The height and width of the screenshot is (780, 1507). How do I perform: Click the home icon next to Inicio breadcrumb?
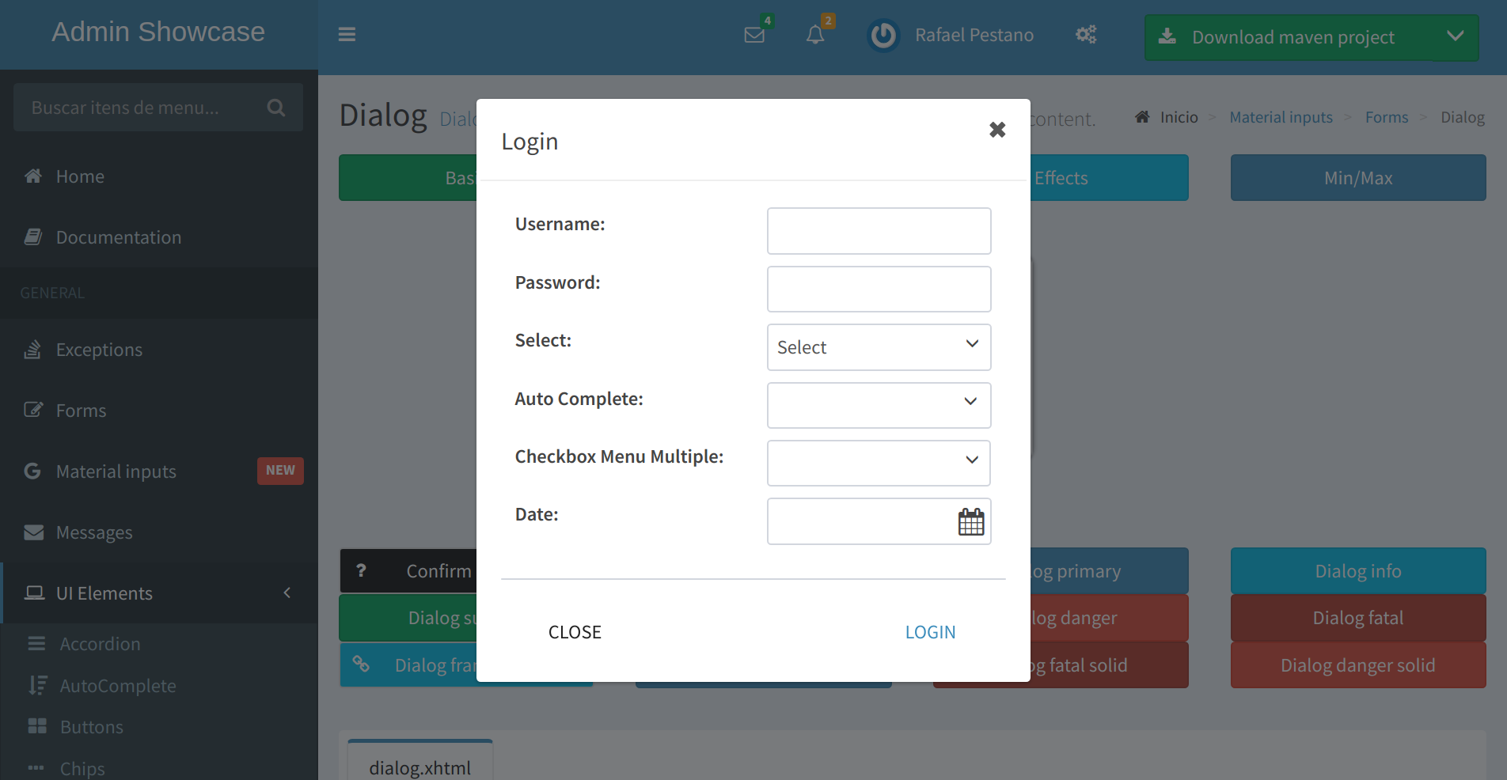coord(1141,115)
